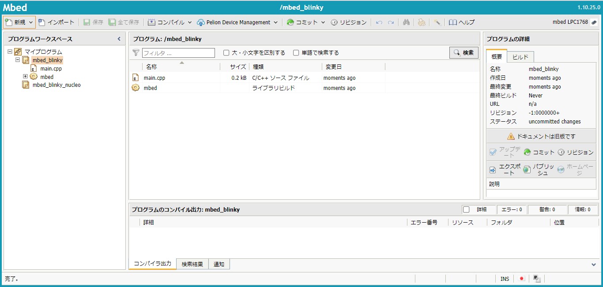Expand the mbed library tree node
The image size is (603, 287).
[x=25, y=76]
